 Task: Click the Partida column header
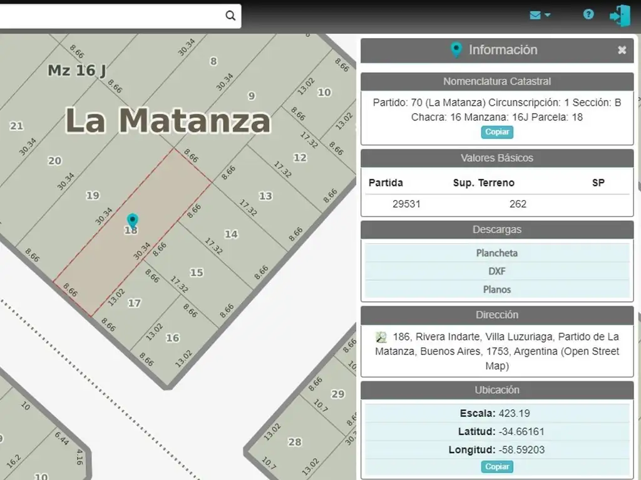pyautogui.click(x=386, y=183)
